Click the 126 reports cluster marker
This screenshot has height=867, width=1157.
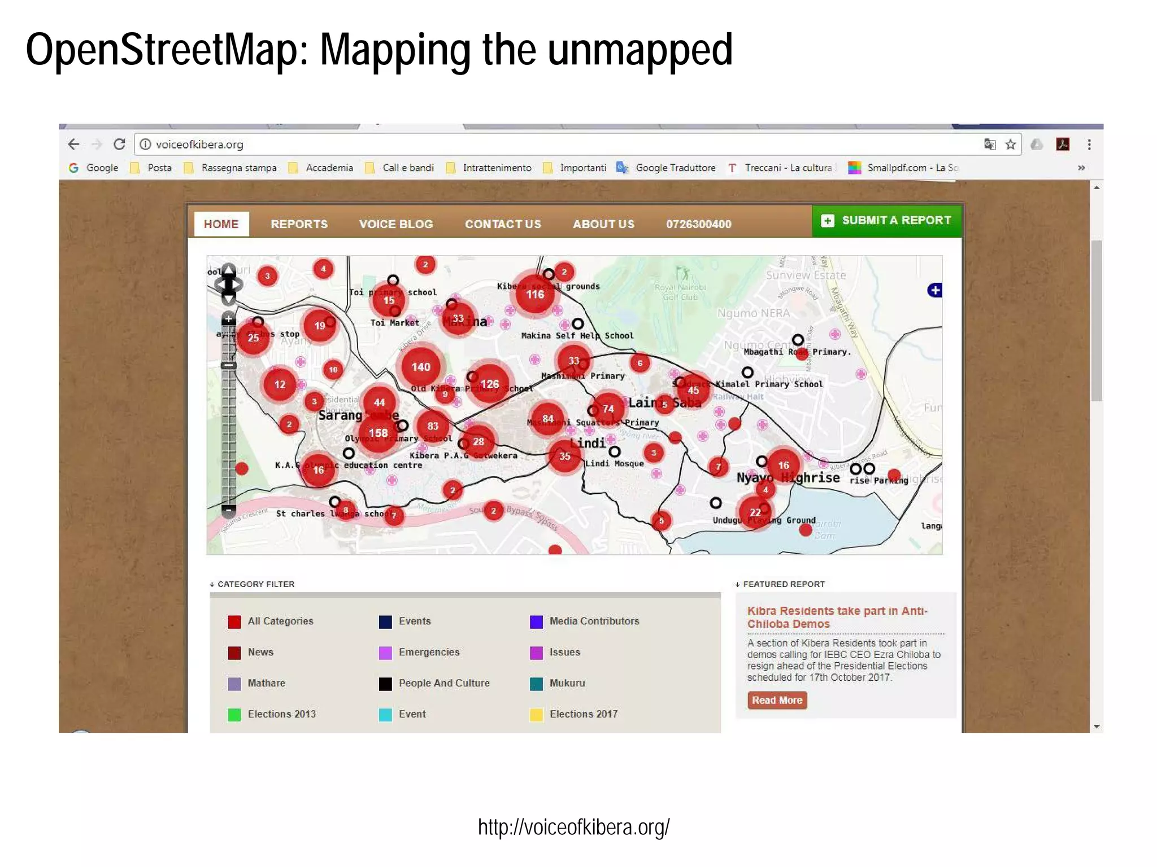[x=489, y=384]
